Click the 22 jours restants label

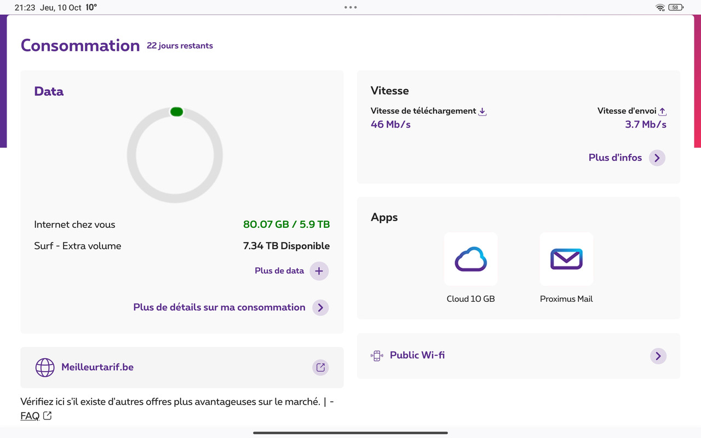click(x=180, y=45)
